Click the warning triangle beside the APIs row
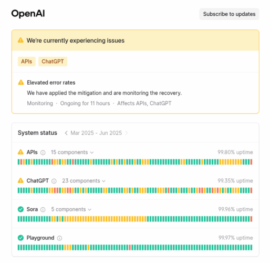The height and width of the screenshot is (263, 270). point(20,152)
